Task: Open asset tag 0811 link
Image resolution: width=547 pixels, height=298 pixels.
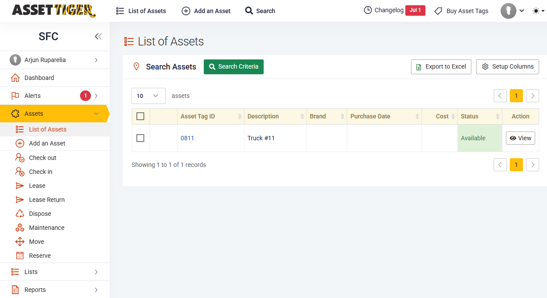Action: click(187, 138)
